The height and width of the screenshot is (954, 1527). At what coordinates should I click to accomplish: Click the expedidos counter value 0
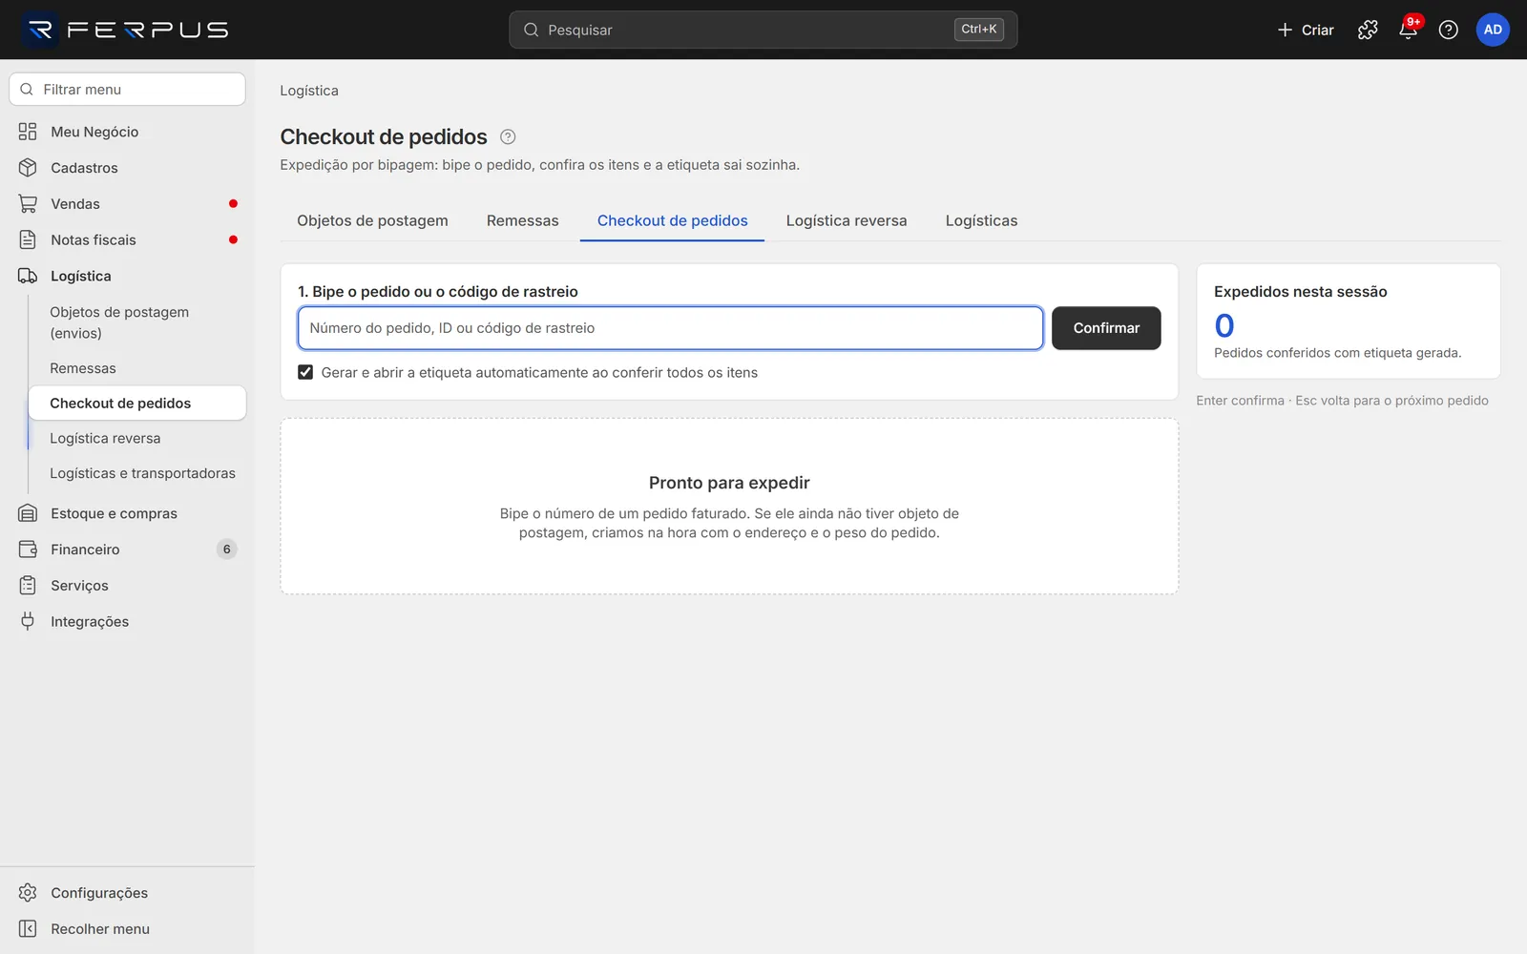(1224, 326)
